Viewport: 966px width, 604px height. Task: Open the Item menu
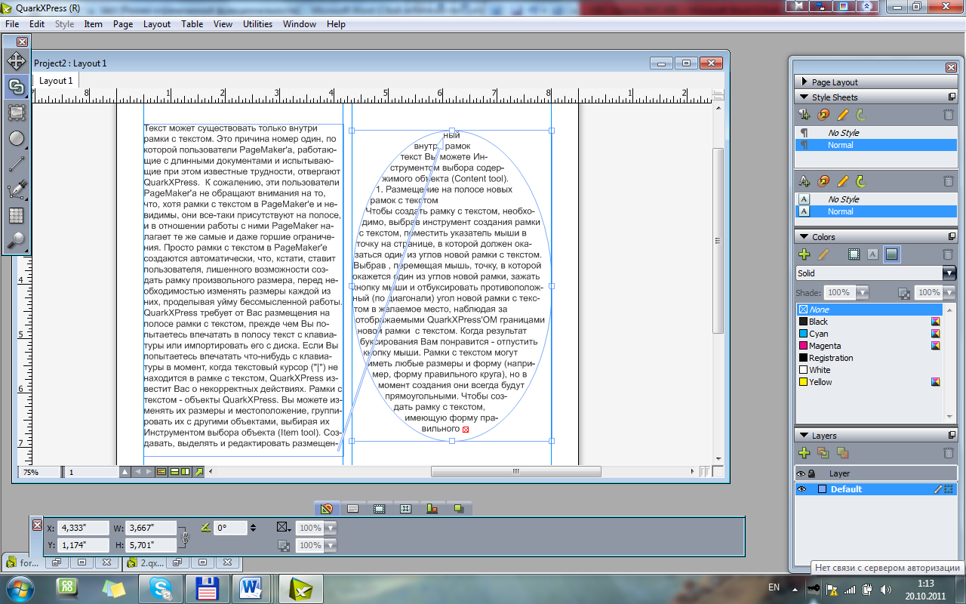coord(93,24)
